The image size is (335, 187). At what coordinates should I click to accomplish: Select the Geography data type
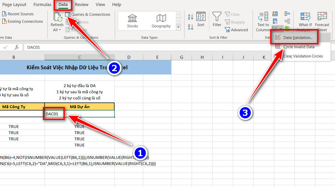coord(161,21)
